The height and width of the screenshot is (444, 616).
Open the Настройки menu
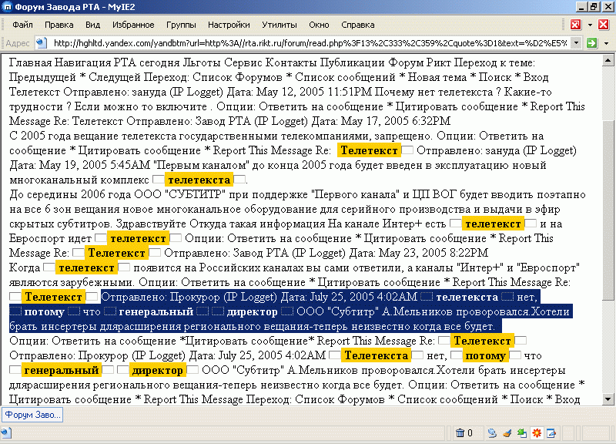(229, 25)
